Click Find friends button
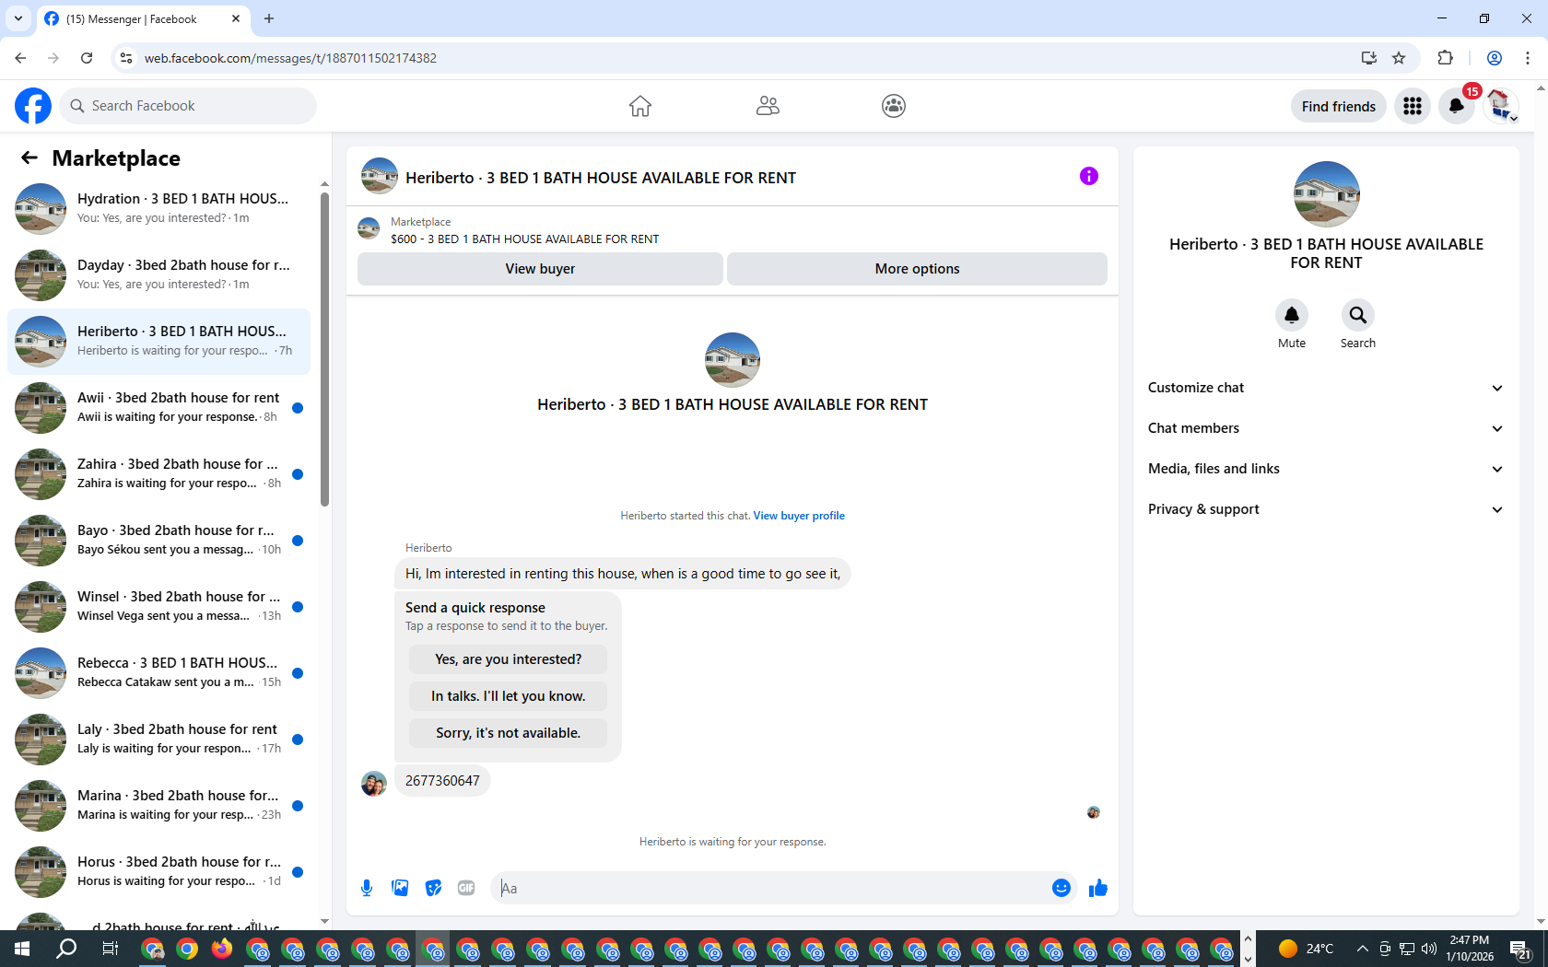Screen dimensions: 1548x967 [x=1338, y=106]
